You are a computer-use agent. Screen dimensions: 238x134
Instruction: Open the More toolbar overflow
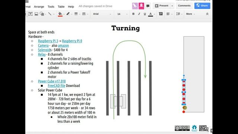coord(190,14)
